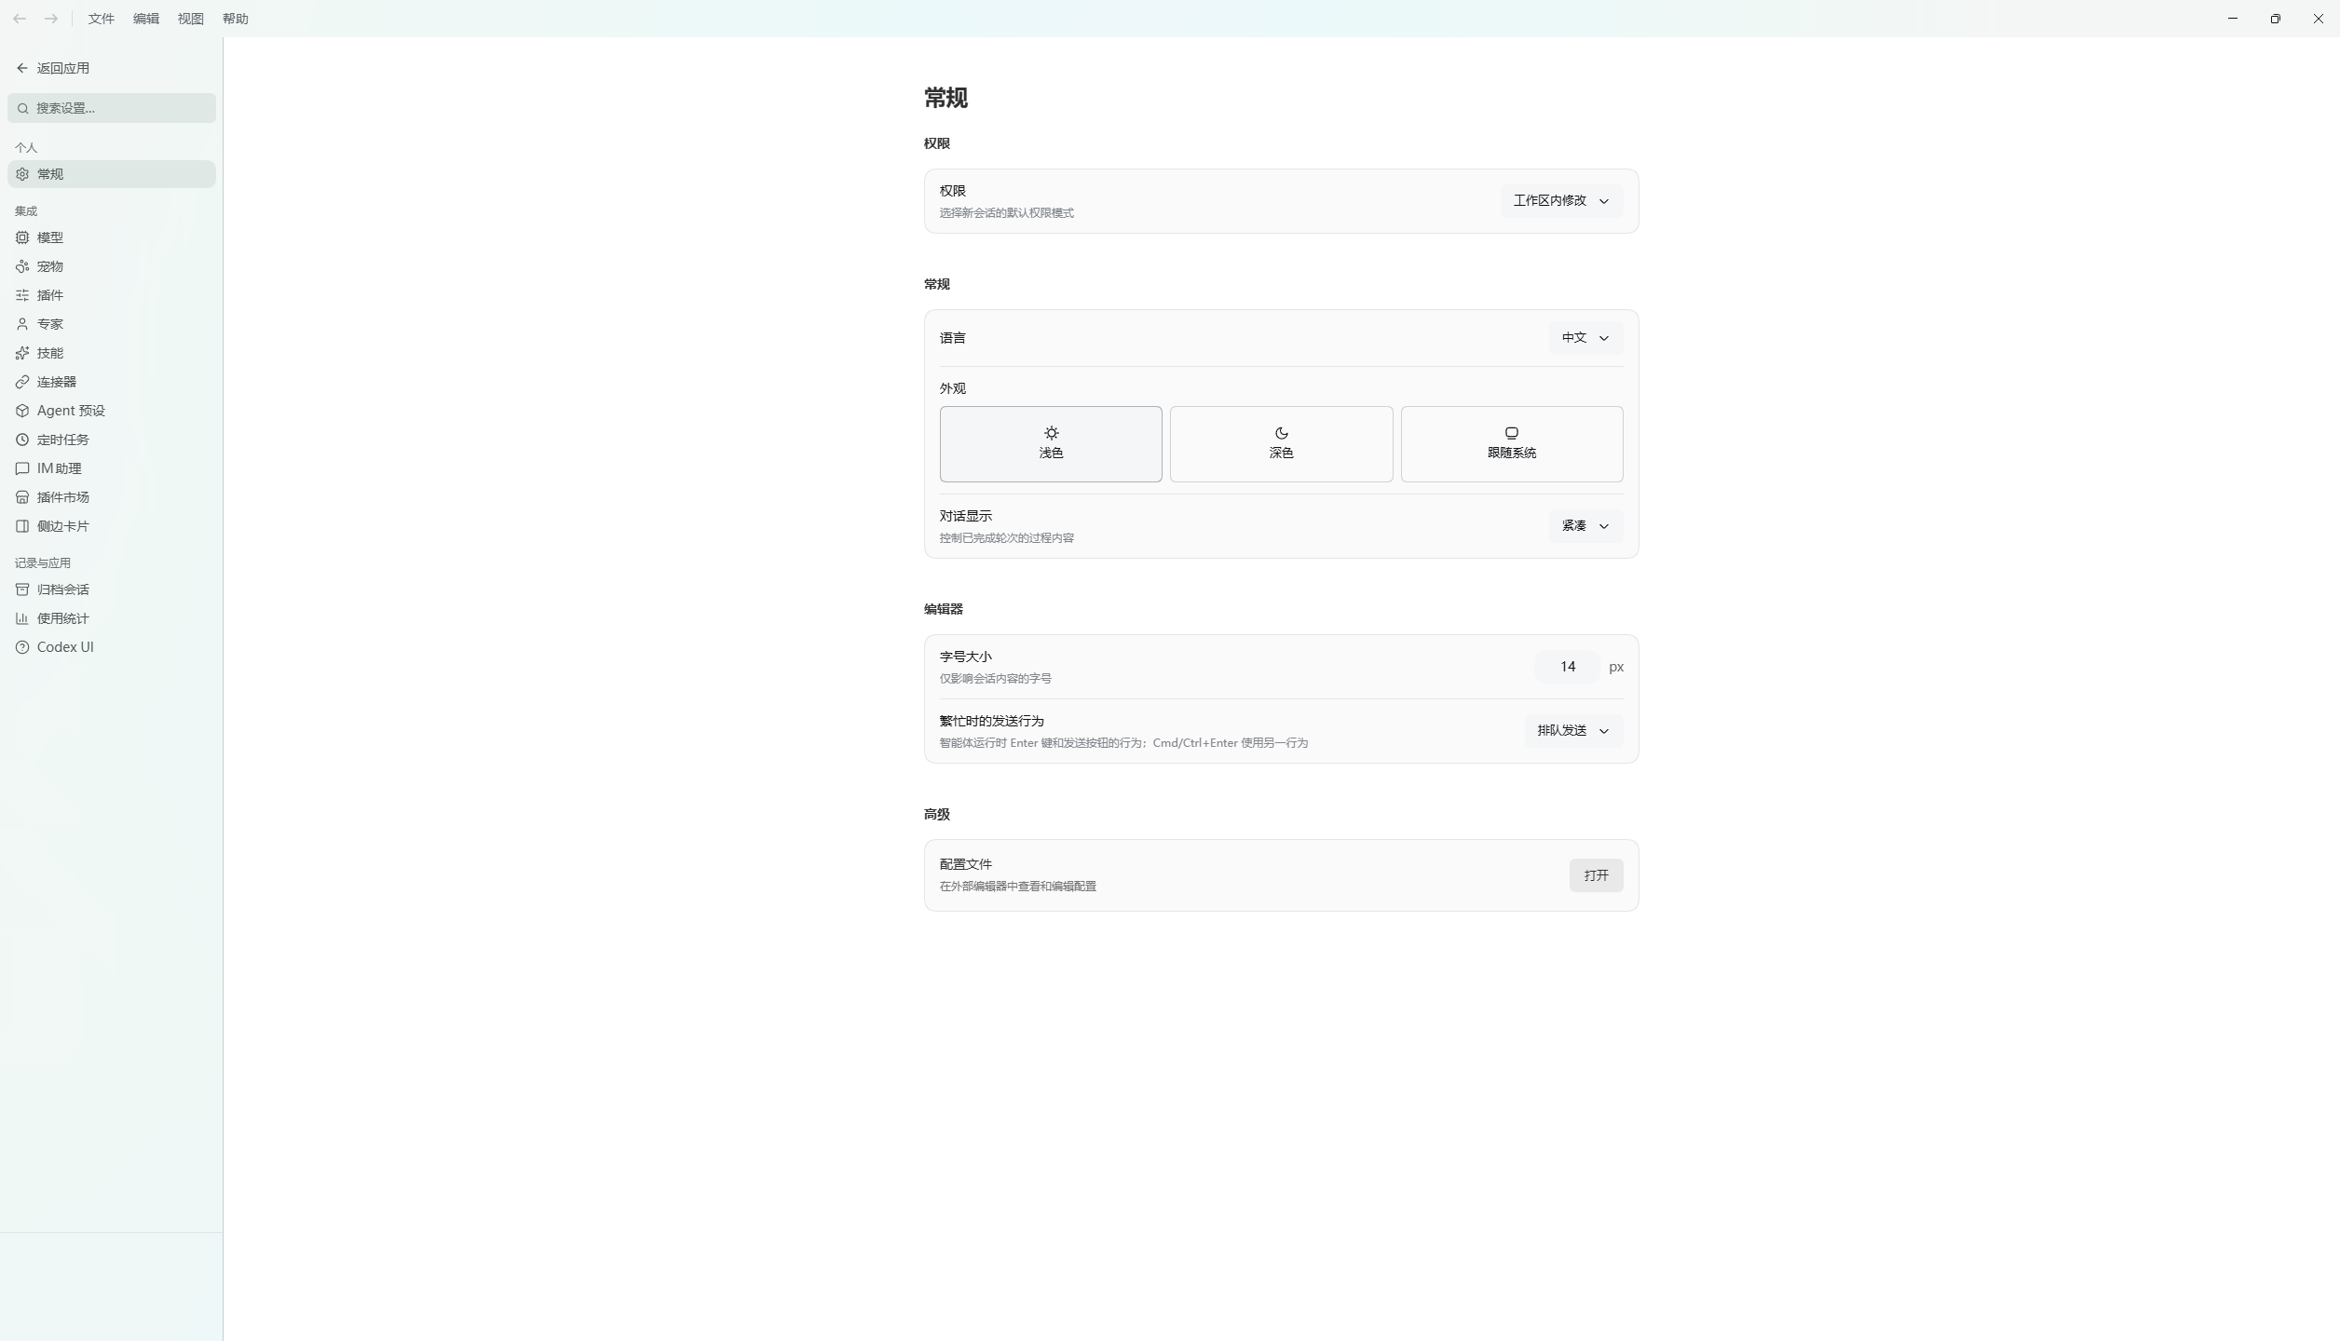This screenshot has height=1341, width=2340.
Task: Click the 仅影响会话内容的字号 description text
Action: 995,679
